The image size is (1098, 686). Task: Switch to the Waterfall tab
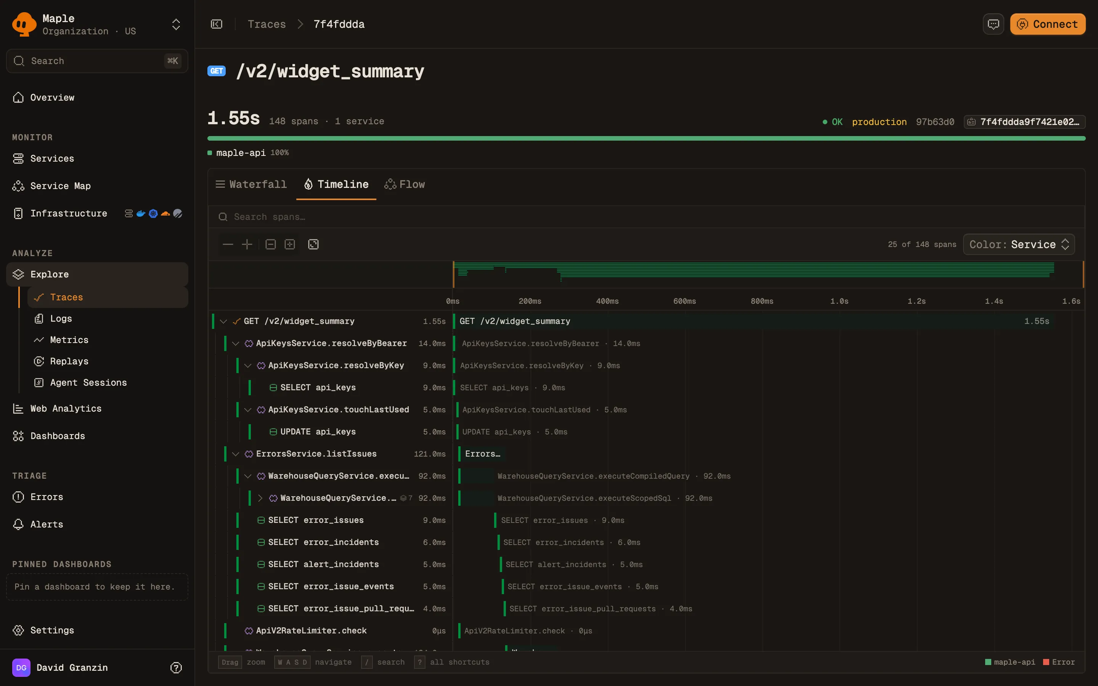tap(251, 184)
